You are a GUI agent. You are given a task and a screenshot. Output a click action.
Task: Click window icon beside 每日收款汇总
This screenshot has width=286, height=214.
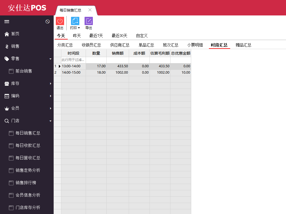[x=11, y=146]
